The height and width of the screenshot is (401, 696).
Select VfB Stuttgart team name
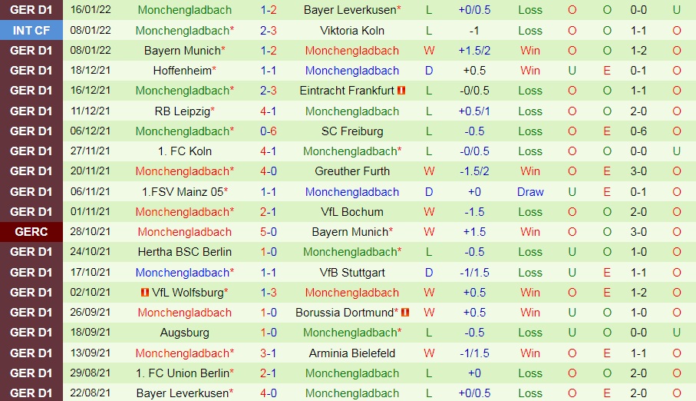point(352,273)
